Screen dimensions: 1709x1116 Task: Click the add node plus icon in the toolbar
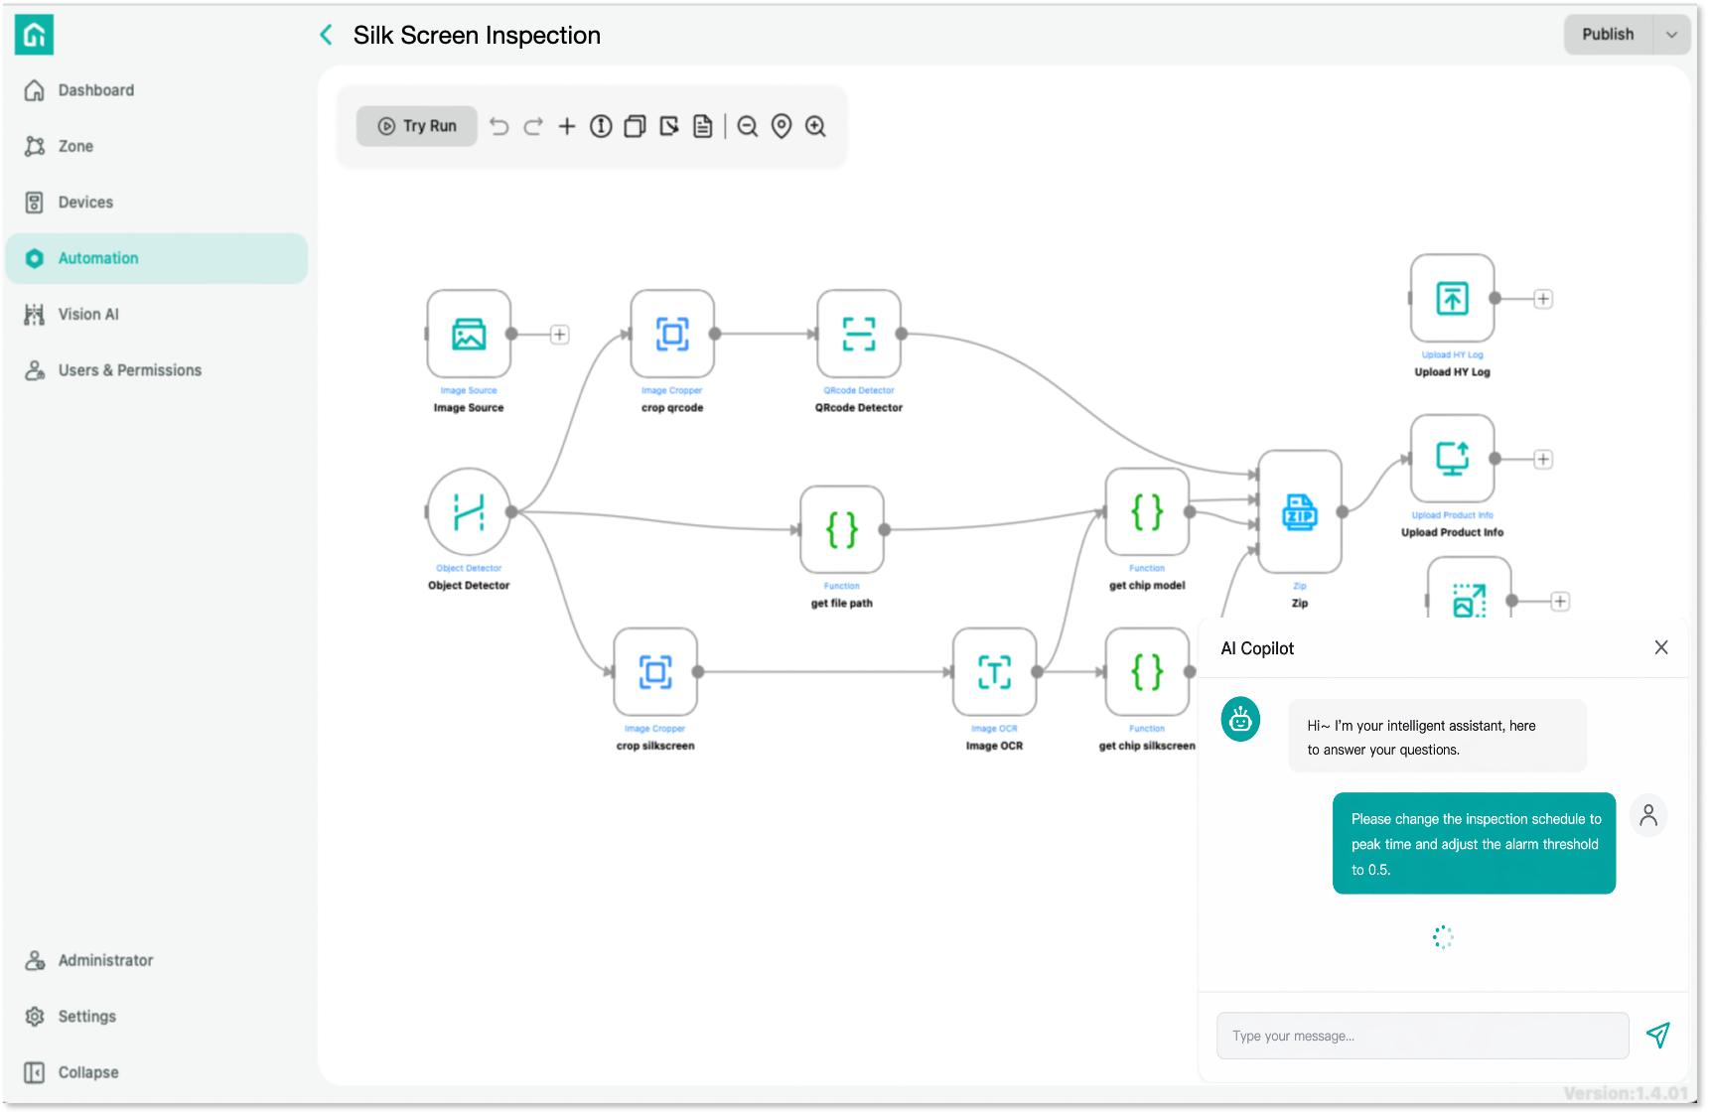567,126
